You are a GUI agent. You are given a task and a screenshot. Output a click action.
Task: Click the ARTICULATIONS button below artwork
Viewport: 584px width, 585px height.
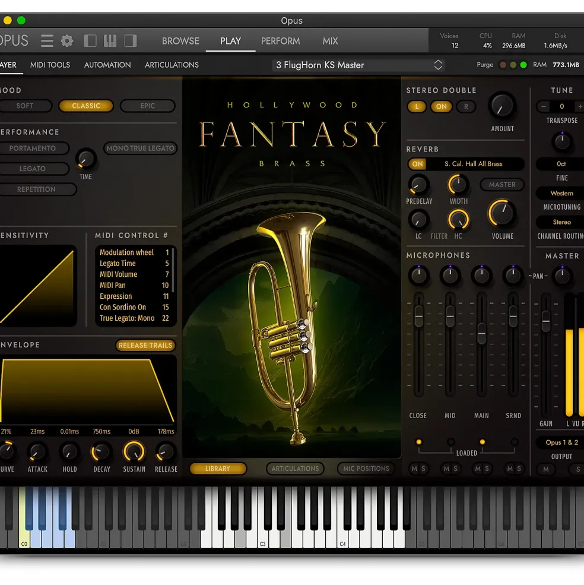point(295,469)
